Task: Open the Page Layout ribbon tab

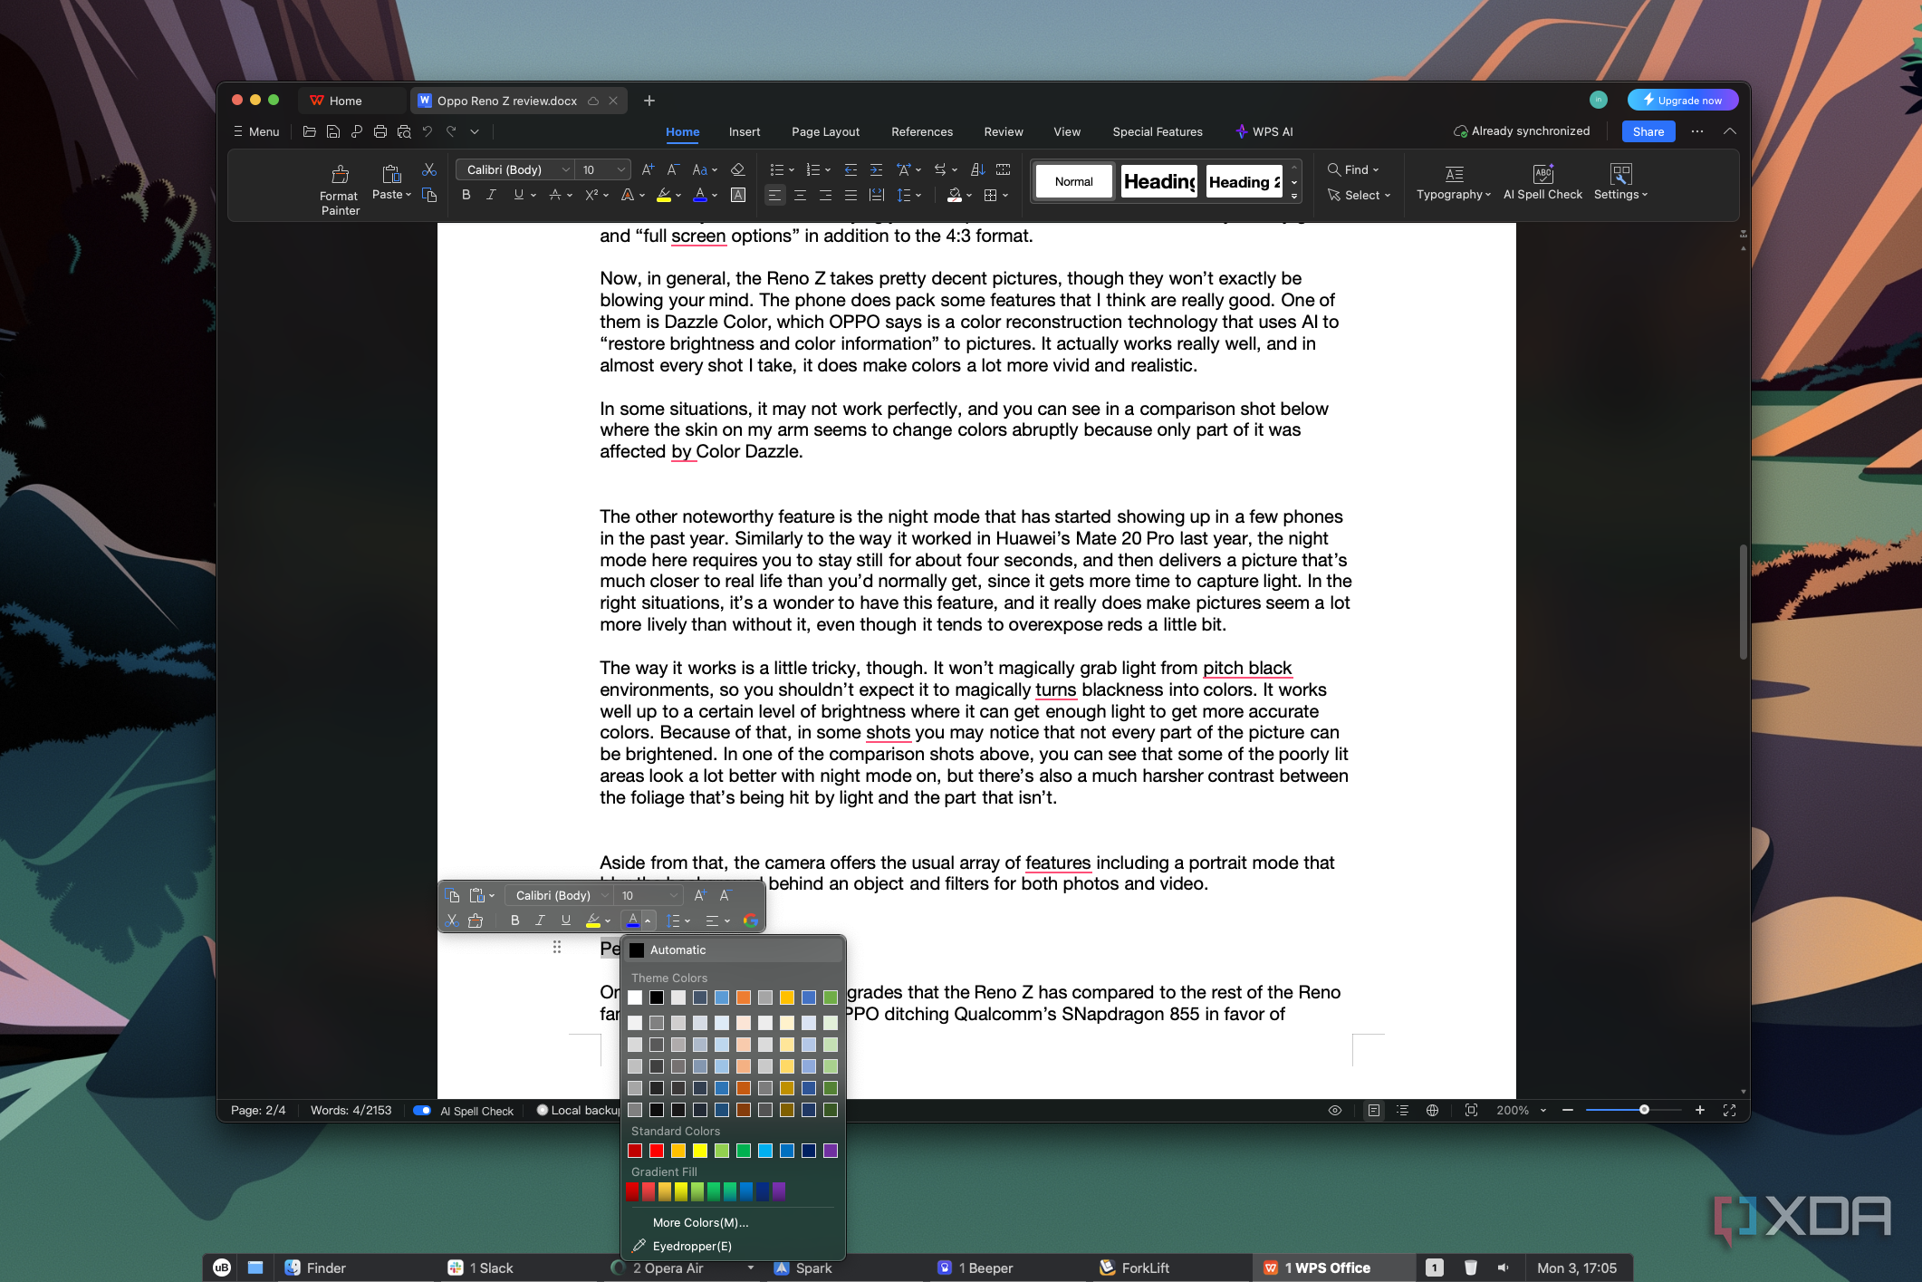Action: (825, 131)
